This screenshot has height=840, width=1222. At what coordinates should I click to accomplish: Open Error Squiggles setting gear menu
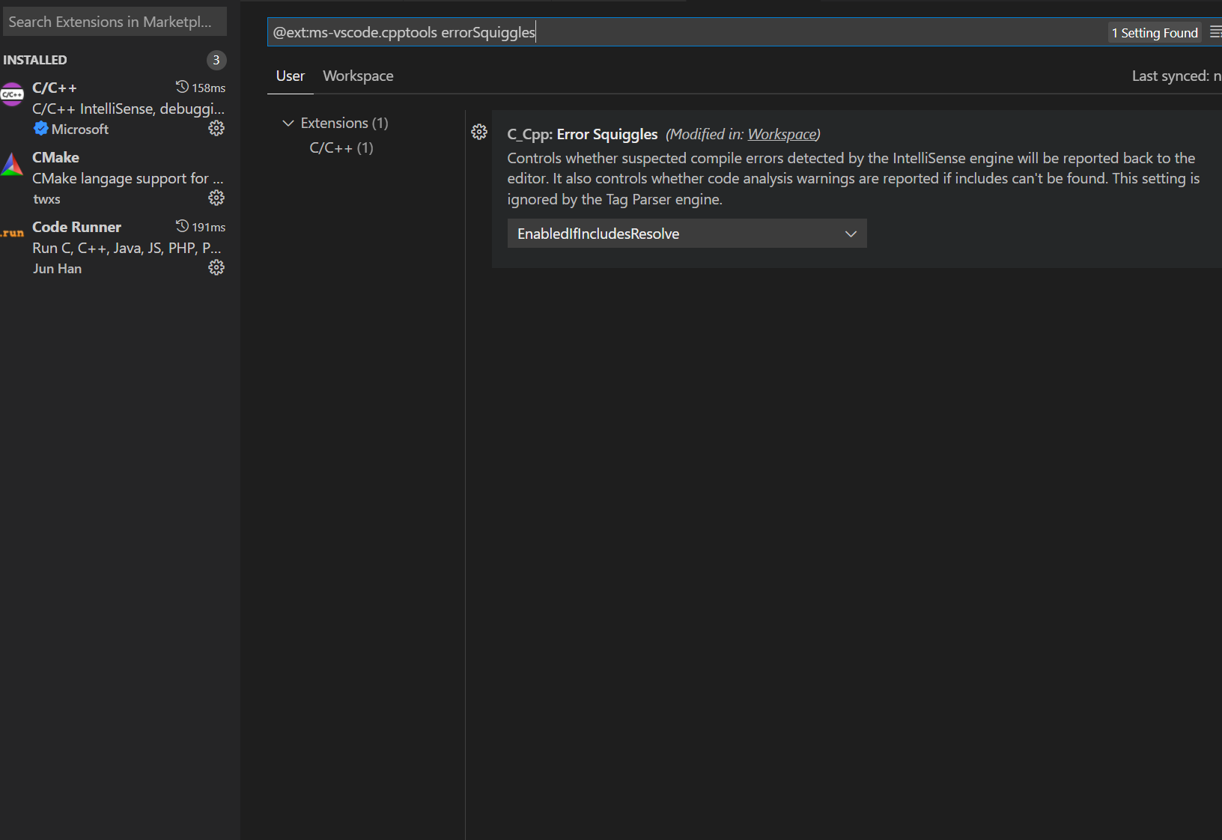coord(479,133)
